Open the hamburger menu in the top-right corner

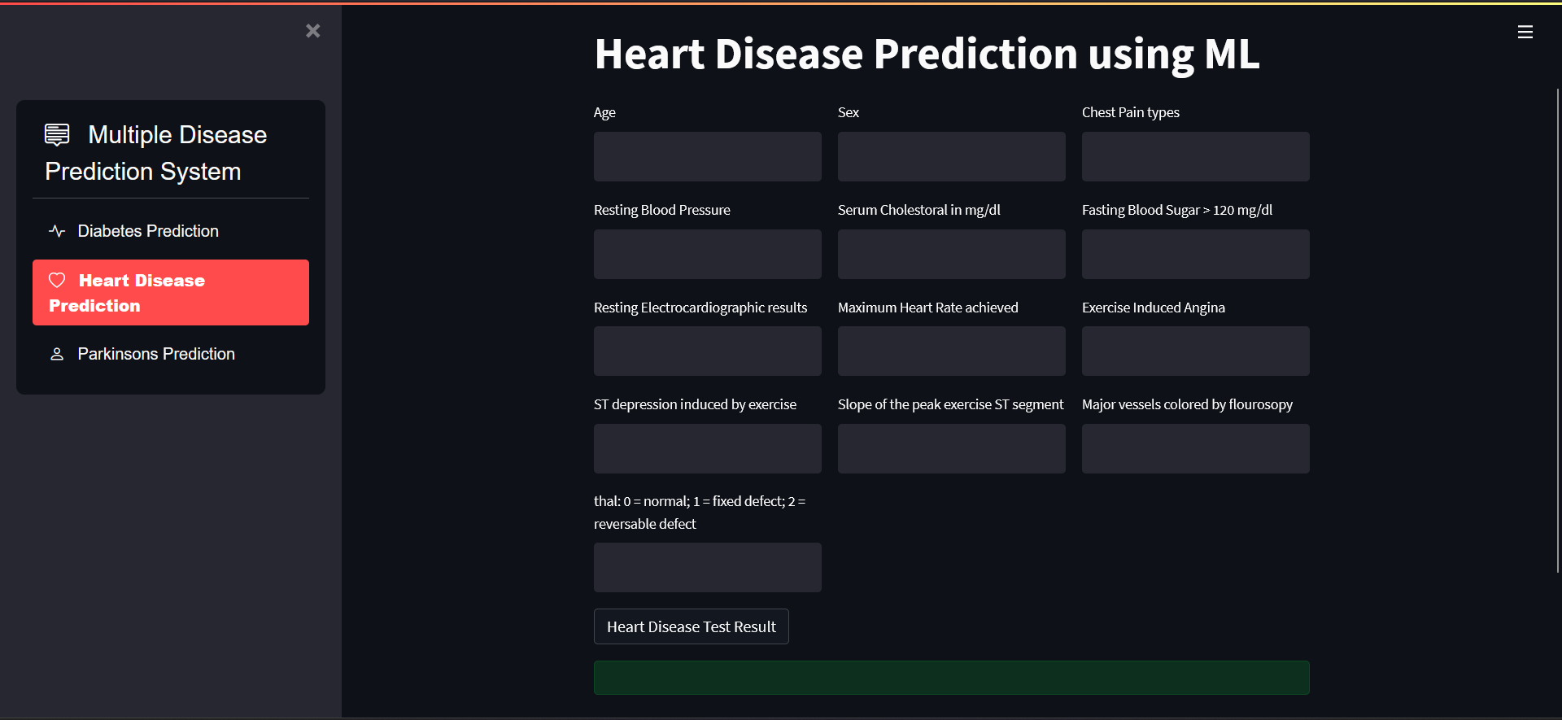[1525, 31]
